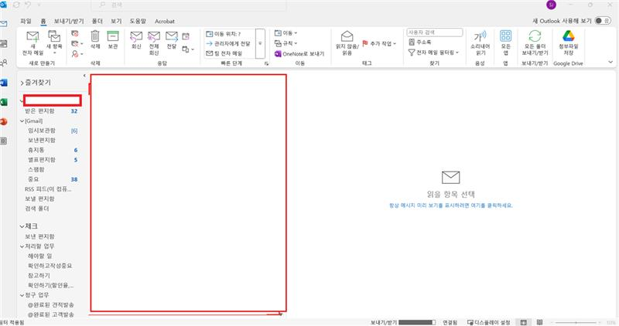Open the 별표편지함 starred folder

(42, 160)
